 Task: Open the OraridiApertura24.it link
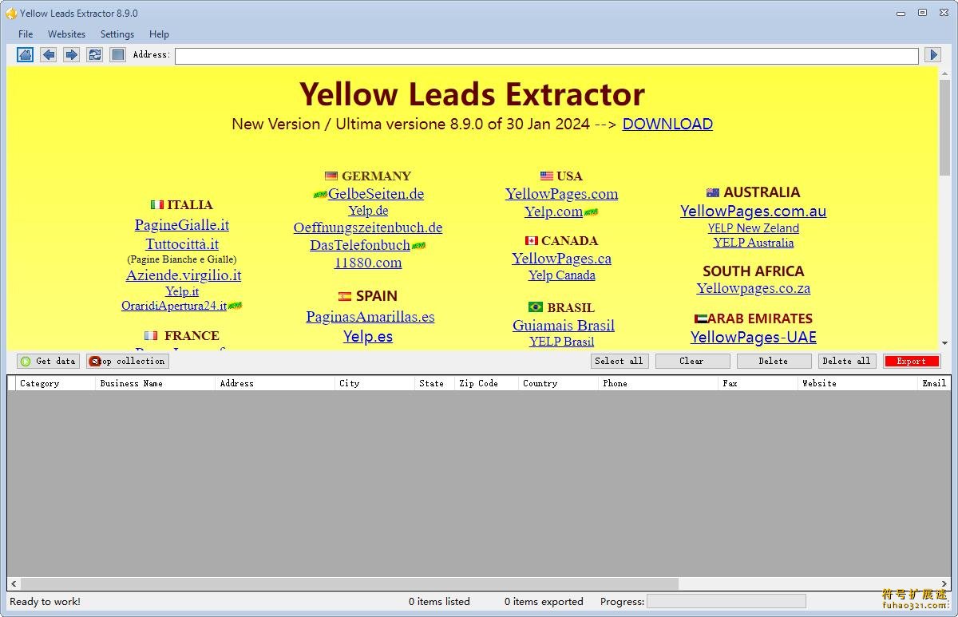pyautogui.click(x=174, y=306)
